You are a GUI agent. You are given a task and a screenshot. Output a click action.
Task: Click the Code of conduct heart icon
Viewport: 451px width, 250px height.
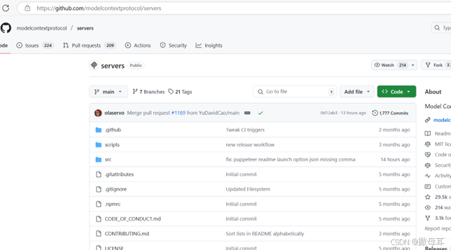[x=428, y=154]
